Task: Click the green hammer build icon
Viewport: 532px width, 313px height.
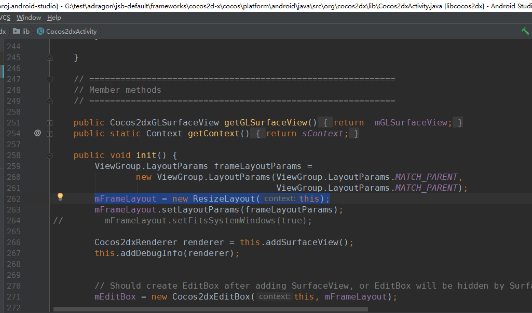Action: coord(525,31)
